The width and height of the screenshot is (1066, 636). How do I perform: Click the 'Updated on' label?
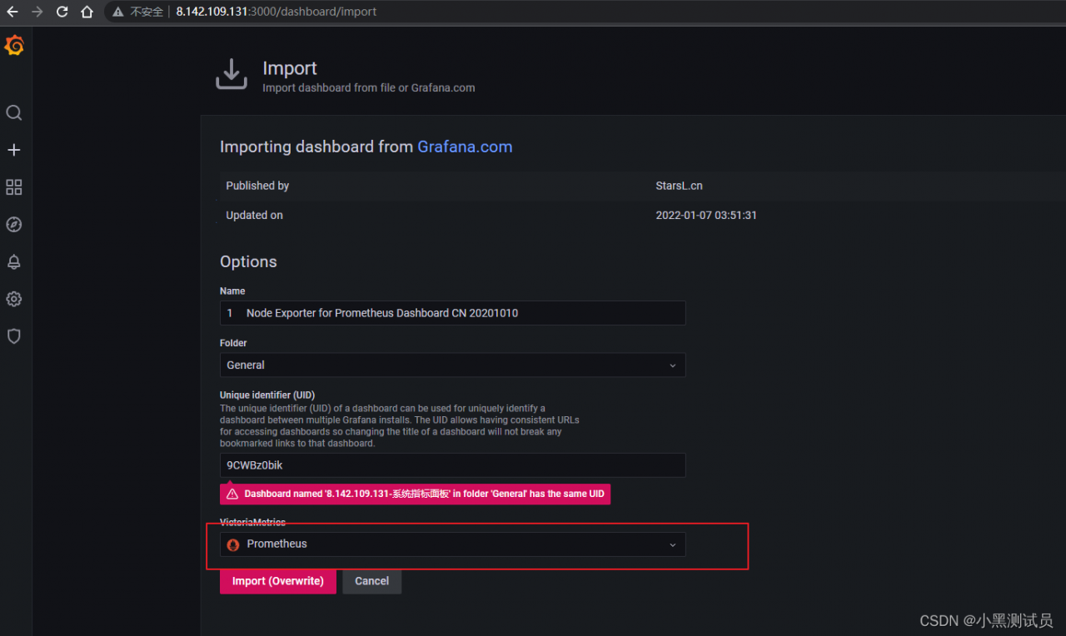click(254, 215)
